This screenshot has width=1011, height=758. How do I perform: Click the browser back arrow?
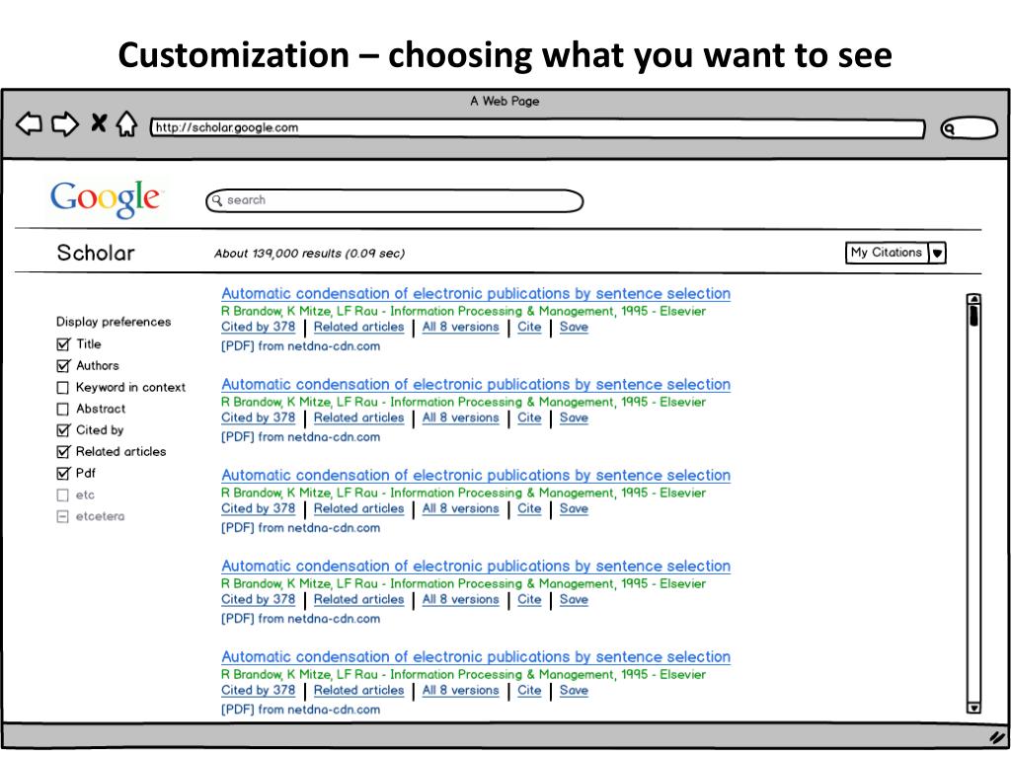29,123
